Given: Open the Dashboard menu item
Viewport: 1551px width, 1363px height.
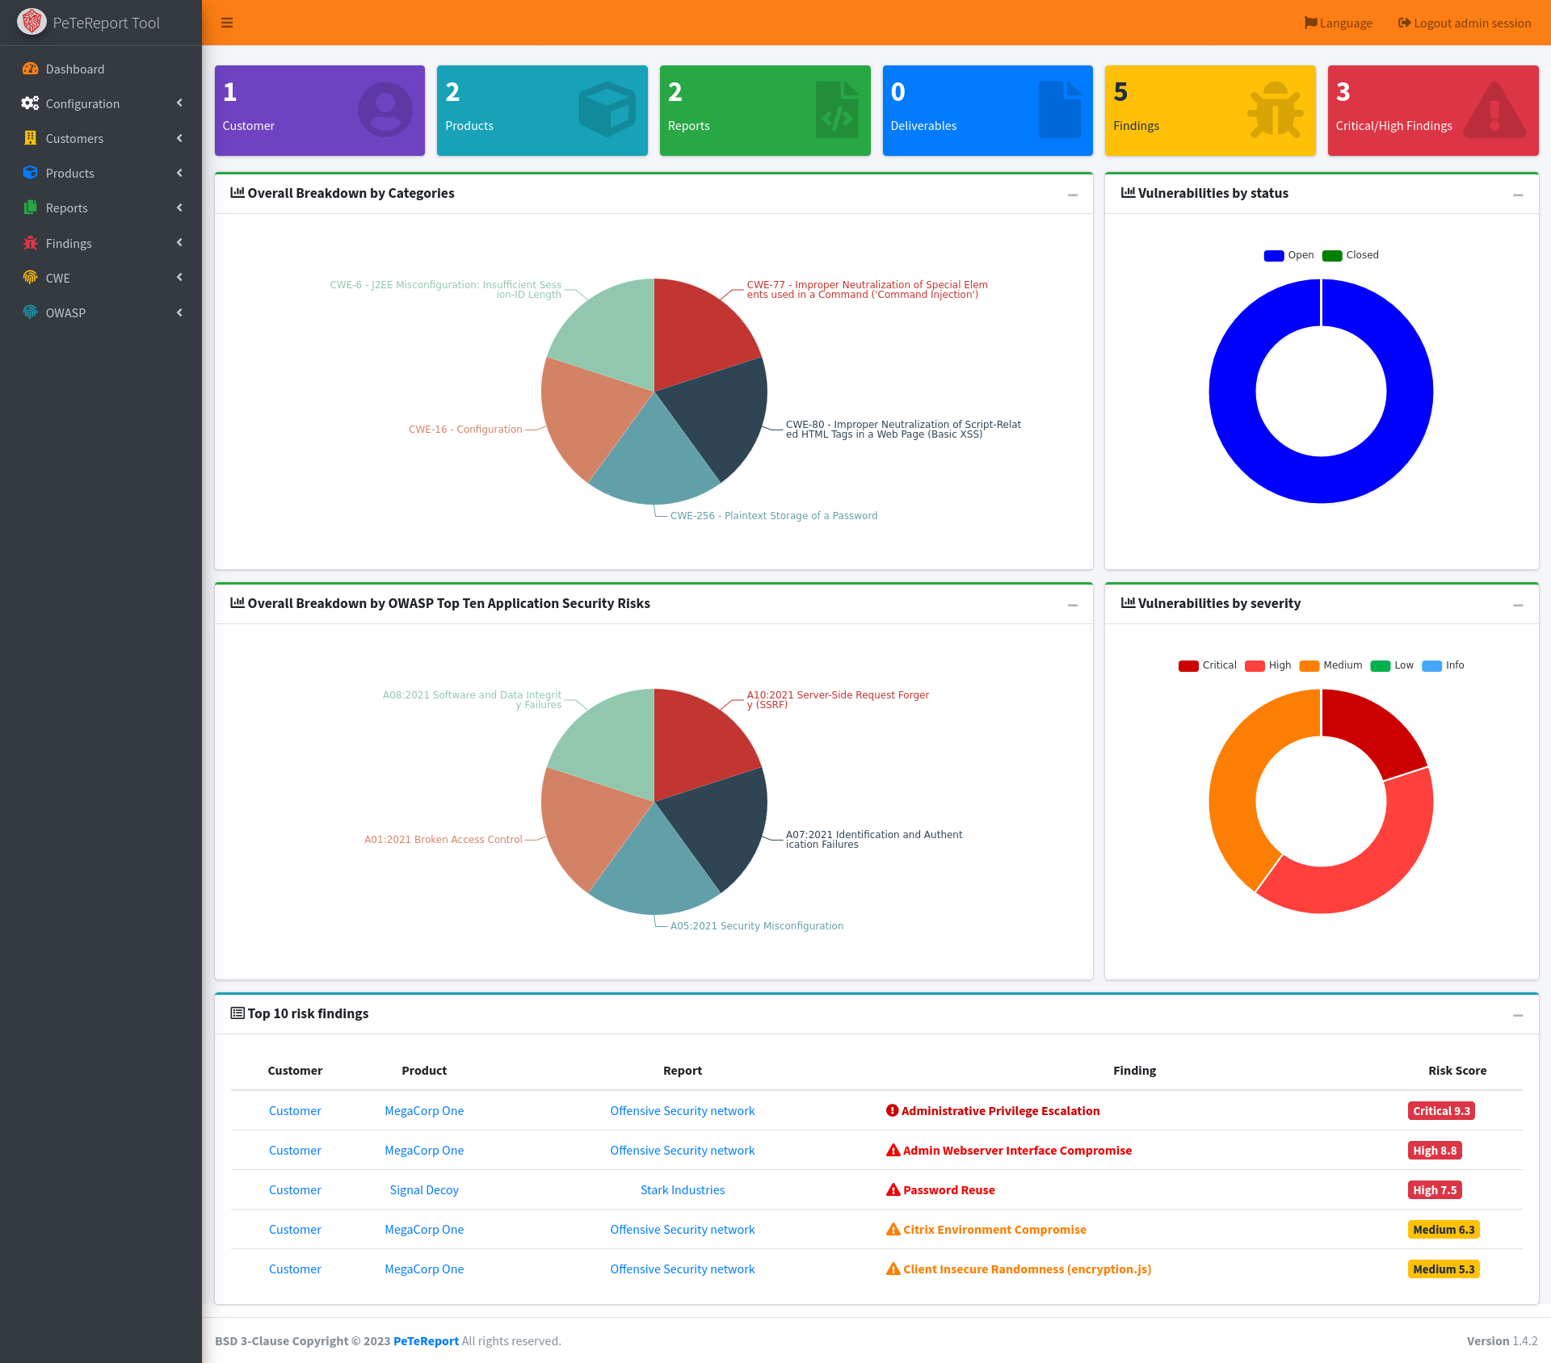Looking at the screenshot, I should click(101, 69).
